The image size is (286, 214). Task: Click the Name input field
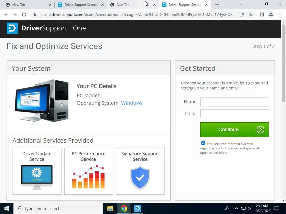pos(235,102)
